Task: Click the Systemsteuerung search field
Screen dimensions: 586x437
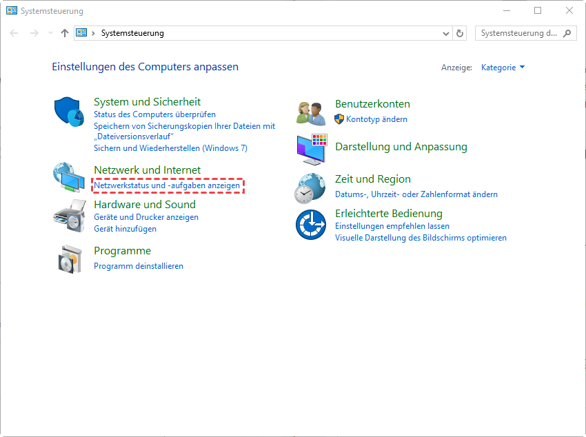Action: [518, 33]
